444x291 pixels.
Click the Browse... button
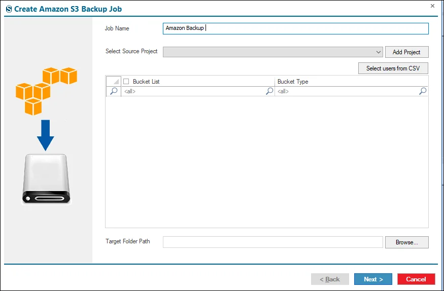[406, 242]
